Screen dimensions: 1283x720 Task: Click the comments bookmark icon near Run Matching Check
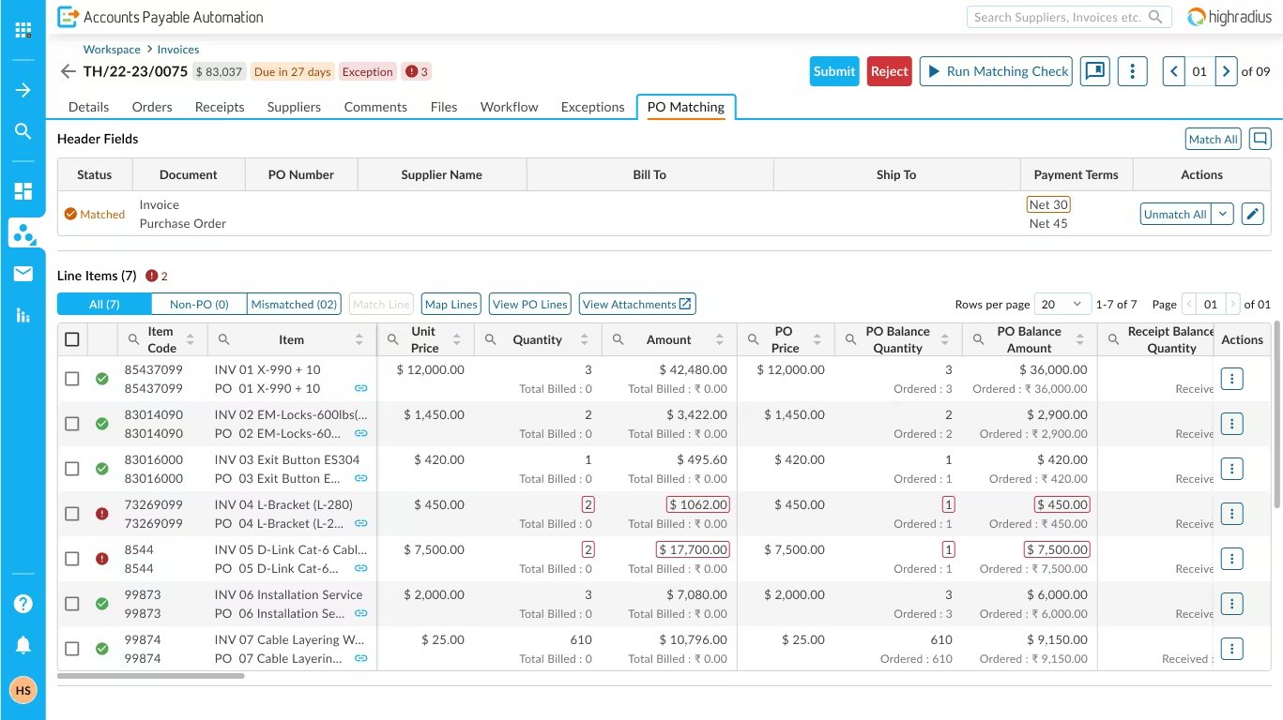click(1094, 70)
